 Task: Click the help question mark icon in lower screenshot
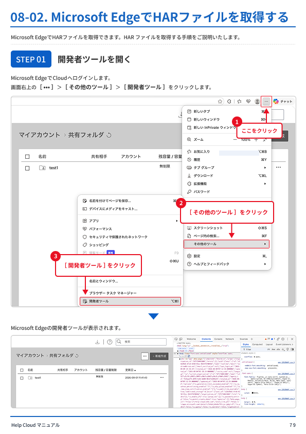click(110, 342)
